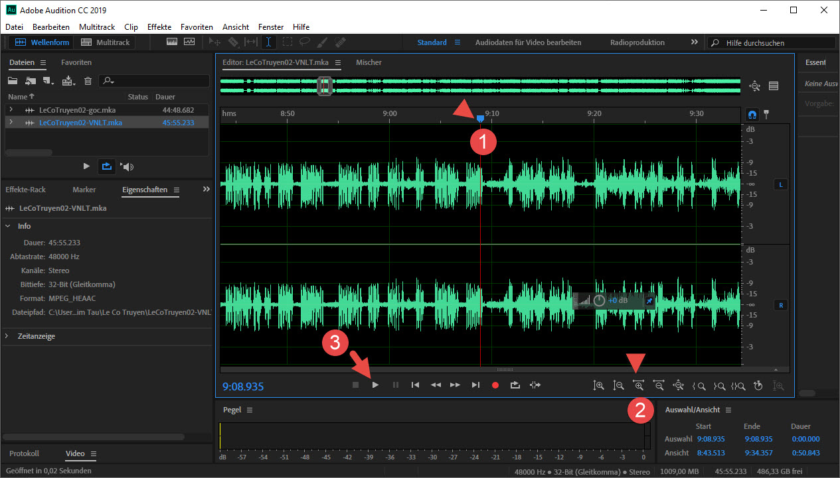Select the Time Selection tool
This screenshot has width=840, height=478.
(268, 42)
